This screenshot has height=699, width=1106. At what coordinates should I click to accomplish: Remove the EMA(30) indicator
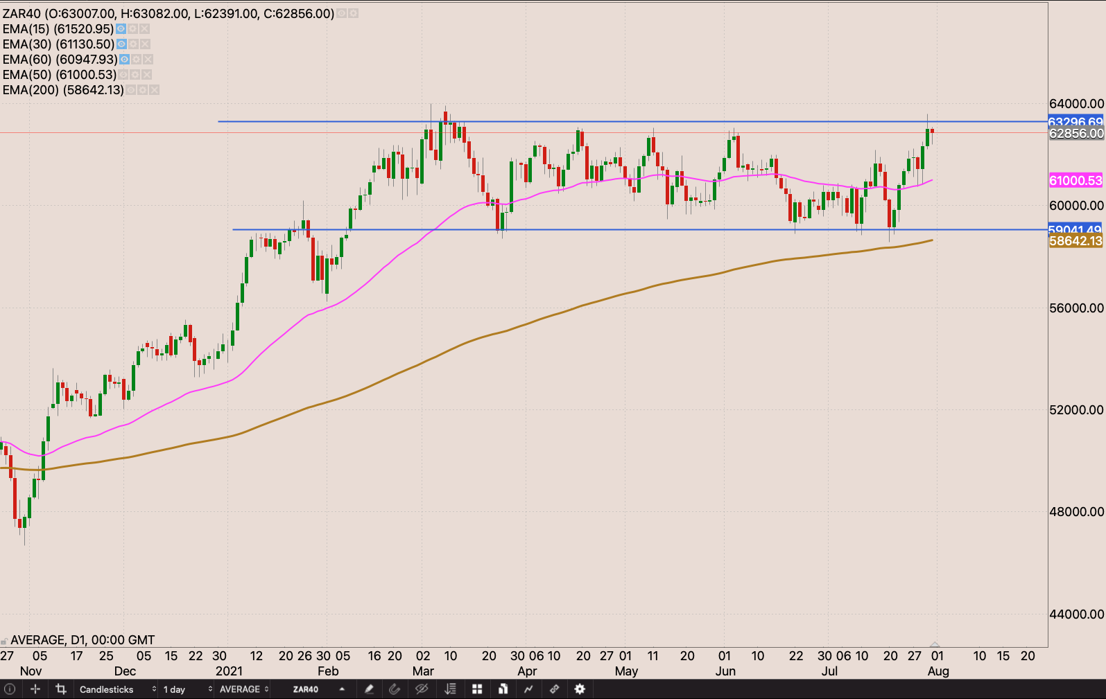(146, 44)
